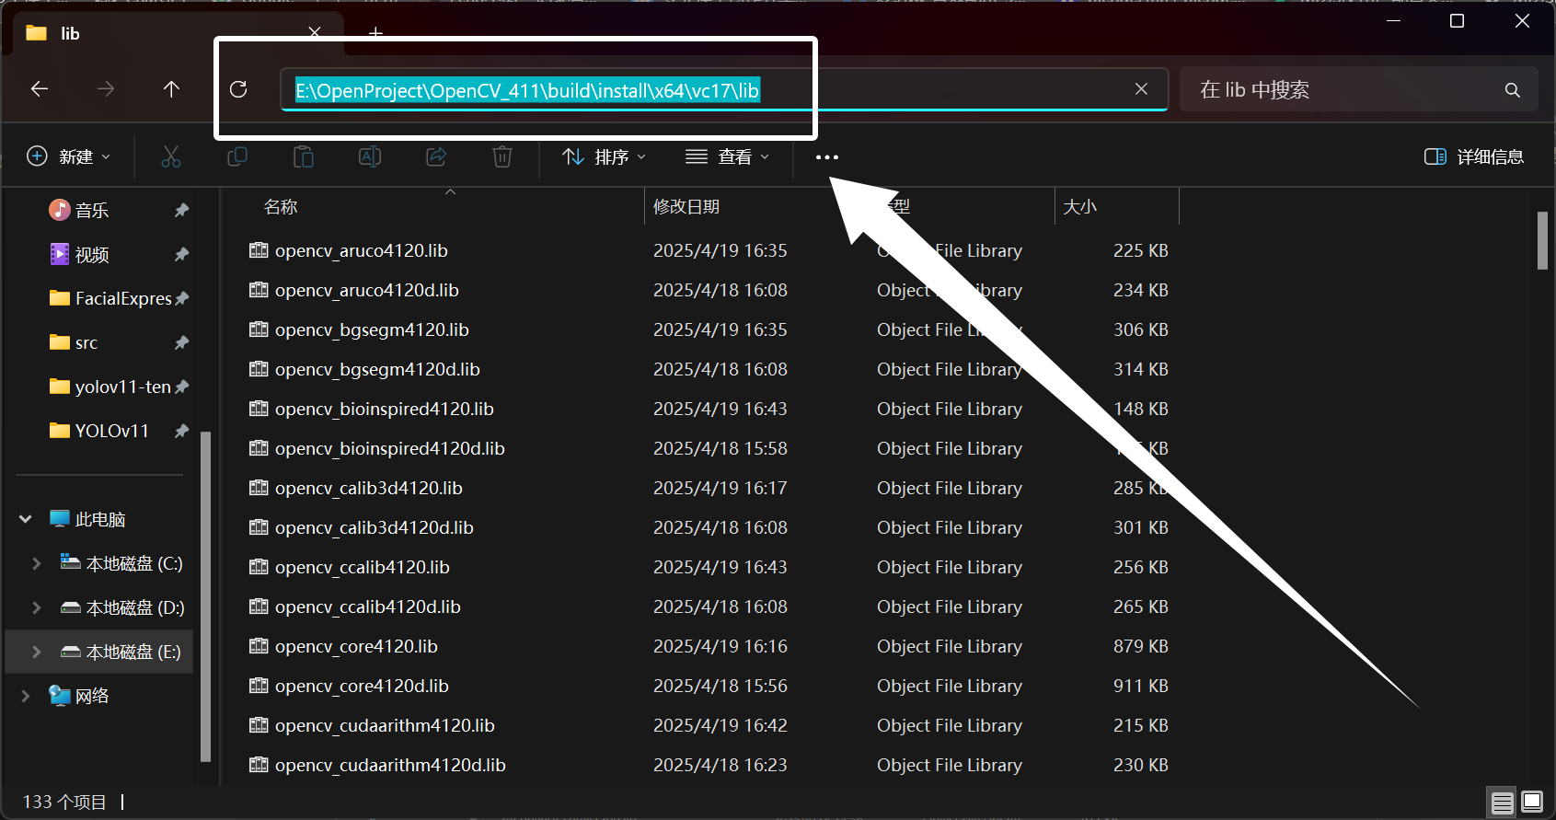Select file opencv_bgsegm4120.lib
Screen dimensions: 1556x820
(x=372, y=329)
